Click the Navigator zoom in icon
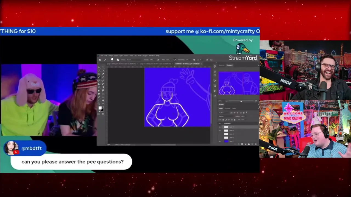This screenshot has height=197, width=351. (256, 101)
